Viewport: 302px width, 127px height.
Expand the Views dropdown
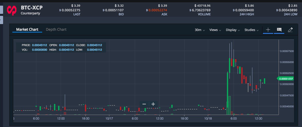(x=215, y=30)
